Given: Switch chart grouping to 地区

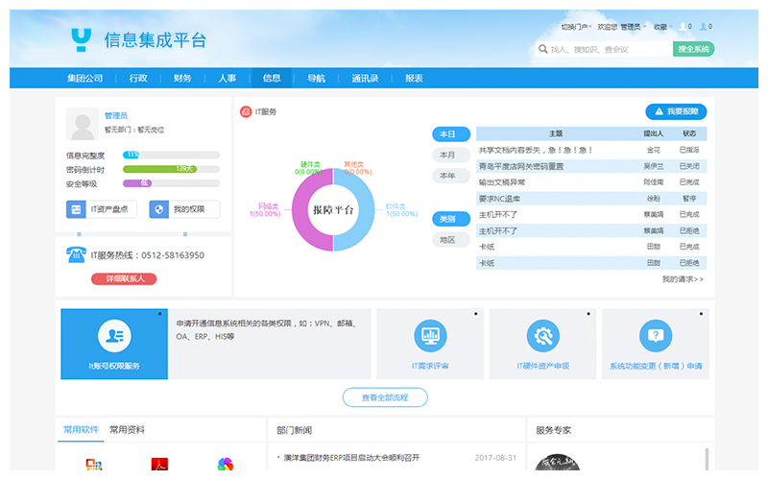Looking at the screenshot, I should [447, 240].
